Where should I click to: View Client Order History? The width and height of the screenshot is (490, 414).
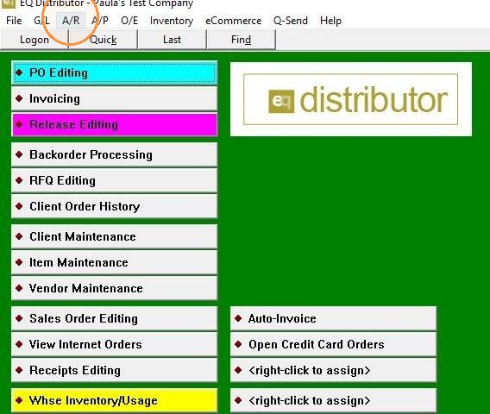[x=114, y=206]
